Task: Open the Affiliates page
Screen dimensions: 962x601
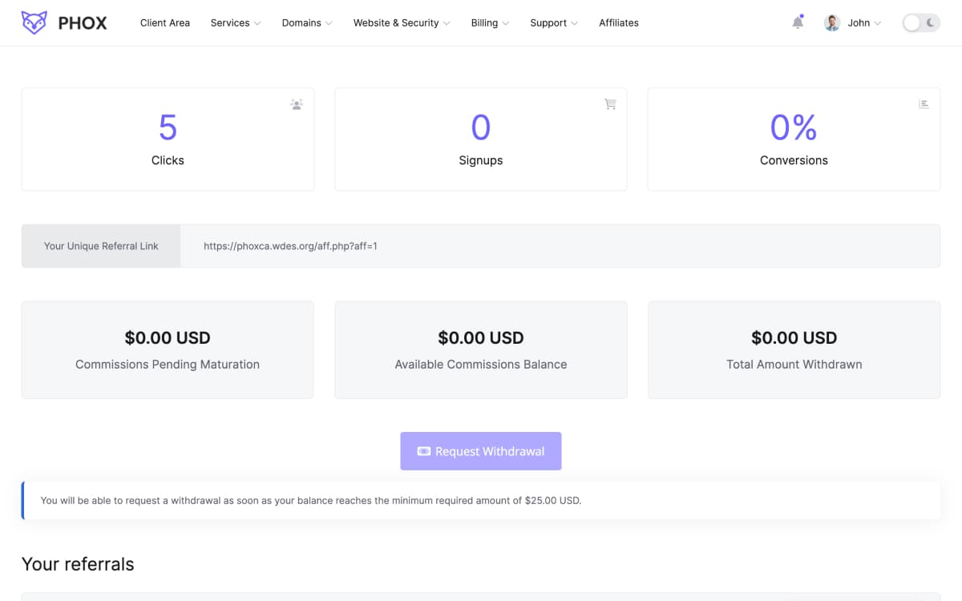Action: point(619,23)
